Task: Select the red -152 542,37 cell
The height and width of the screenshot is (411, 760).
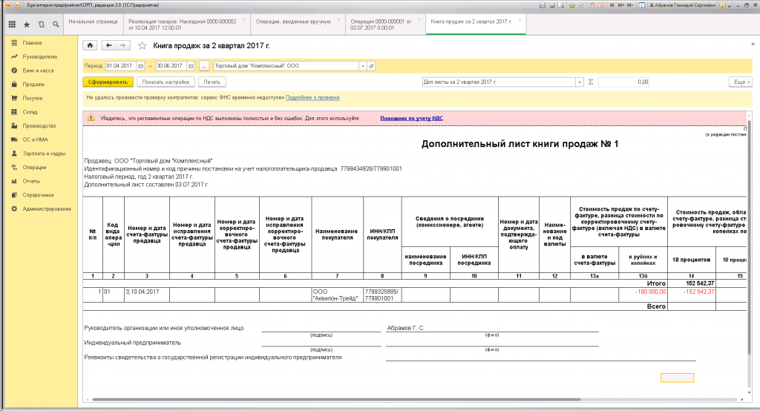Action: point(692,295)
